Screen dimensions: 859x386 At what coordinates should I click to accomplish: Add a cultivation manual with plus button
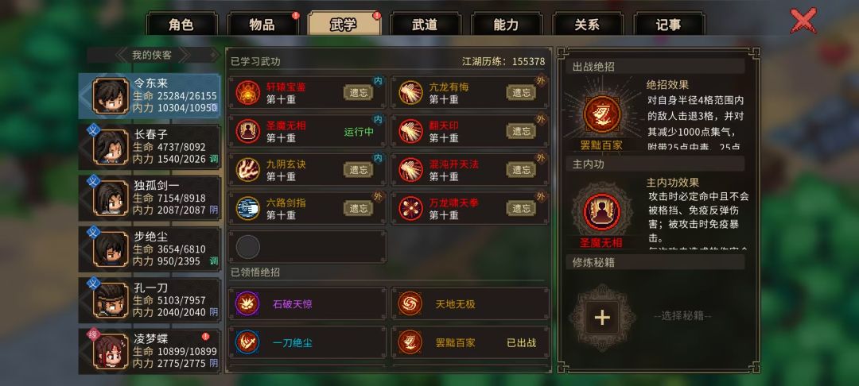(602, 317)
